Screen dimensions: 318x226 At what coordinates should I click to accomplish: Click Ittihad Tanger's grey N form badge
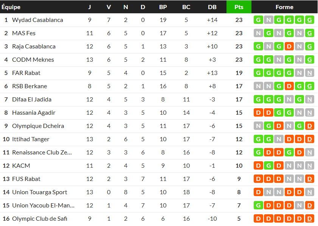pyautogui.click(x=279, y=139)
